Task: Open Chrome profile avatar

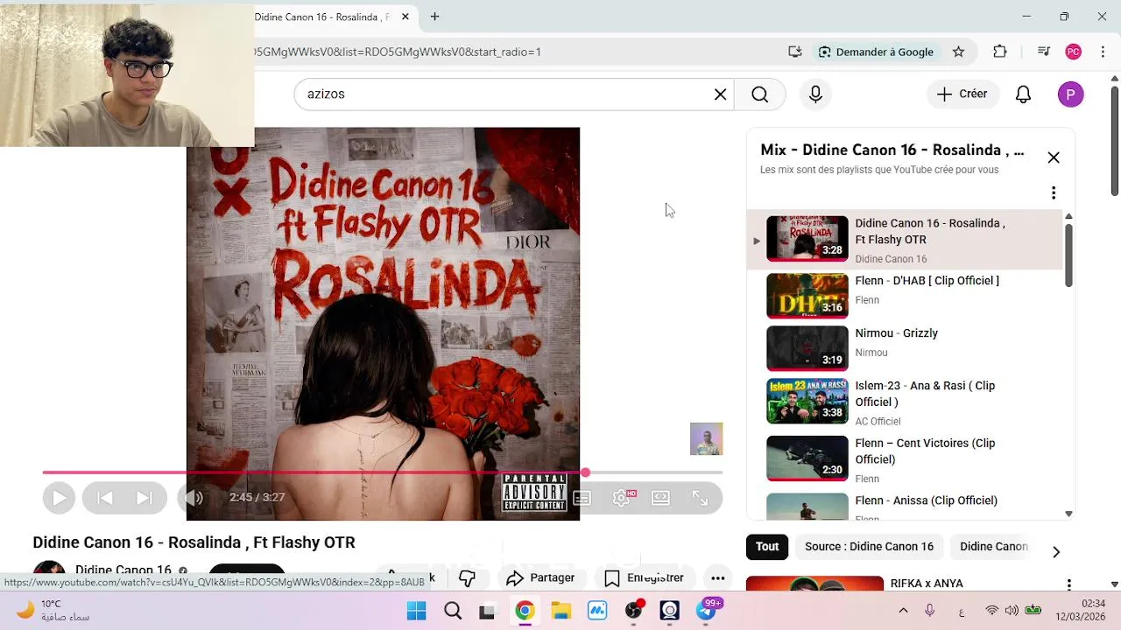Action: click(1073, 52)
